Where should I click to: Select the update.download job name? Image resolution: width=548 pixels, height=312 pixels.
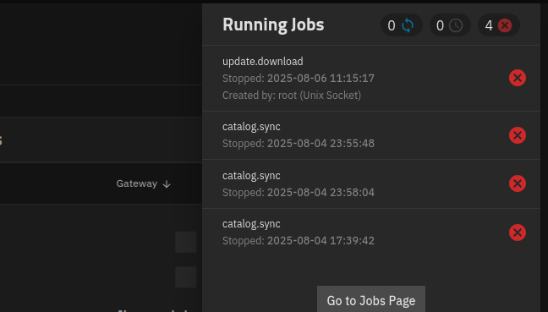click(x=263, y=62)
